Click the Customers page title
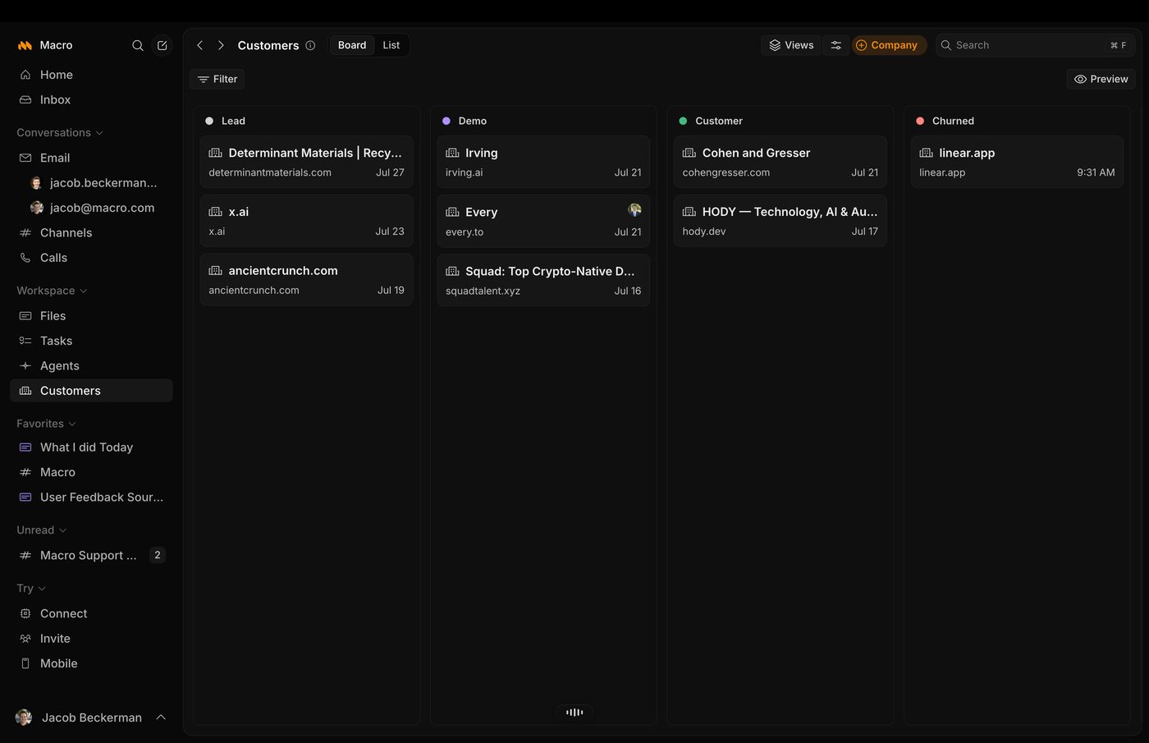The image size is (1149, 743). (268, 45)
